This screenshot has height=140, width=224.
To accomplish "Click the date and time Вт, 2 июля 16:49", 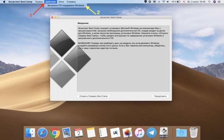I will [196, 2].
